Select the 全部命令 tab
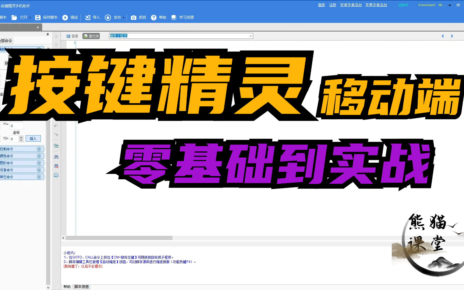Viewport: 464px width, 290px height. 6,41
